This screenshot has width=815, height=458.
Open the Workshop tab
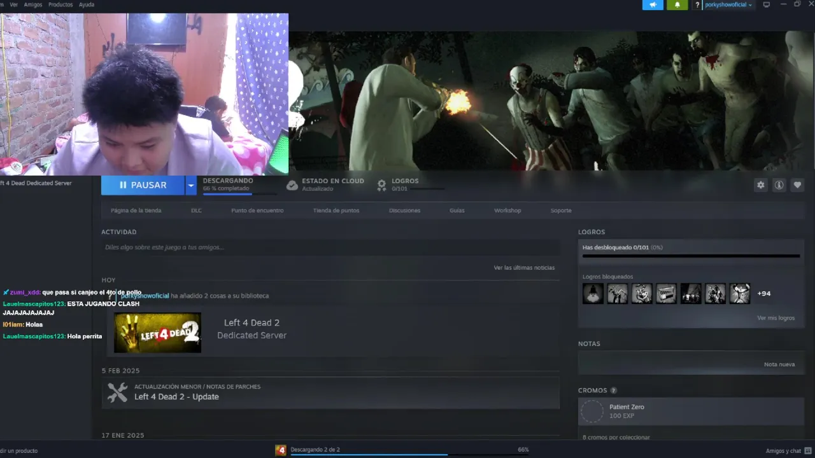pyautogui.click(x=507, y=211)
